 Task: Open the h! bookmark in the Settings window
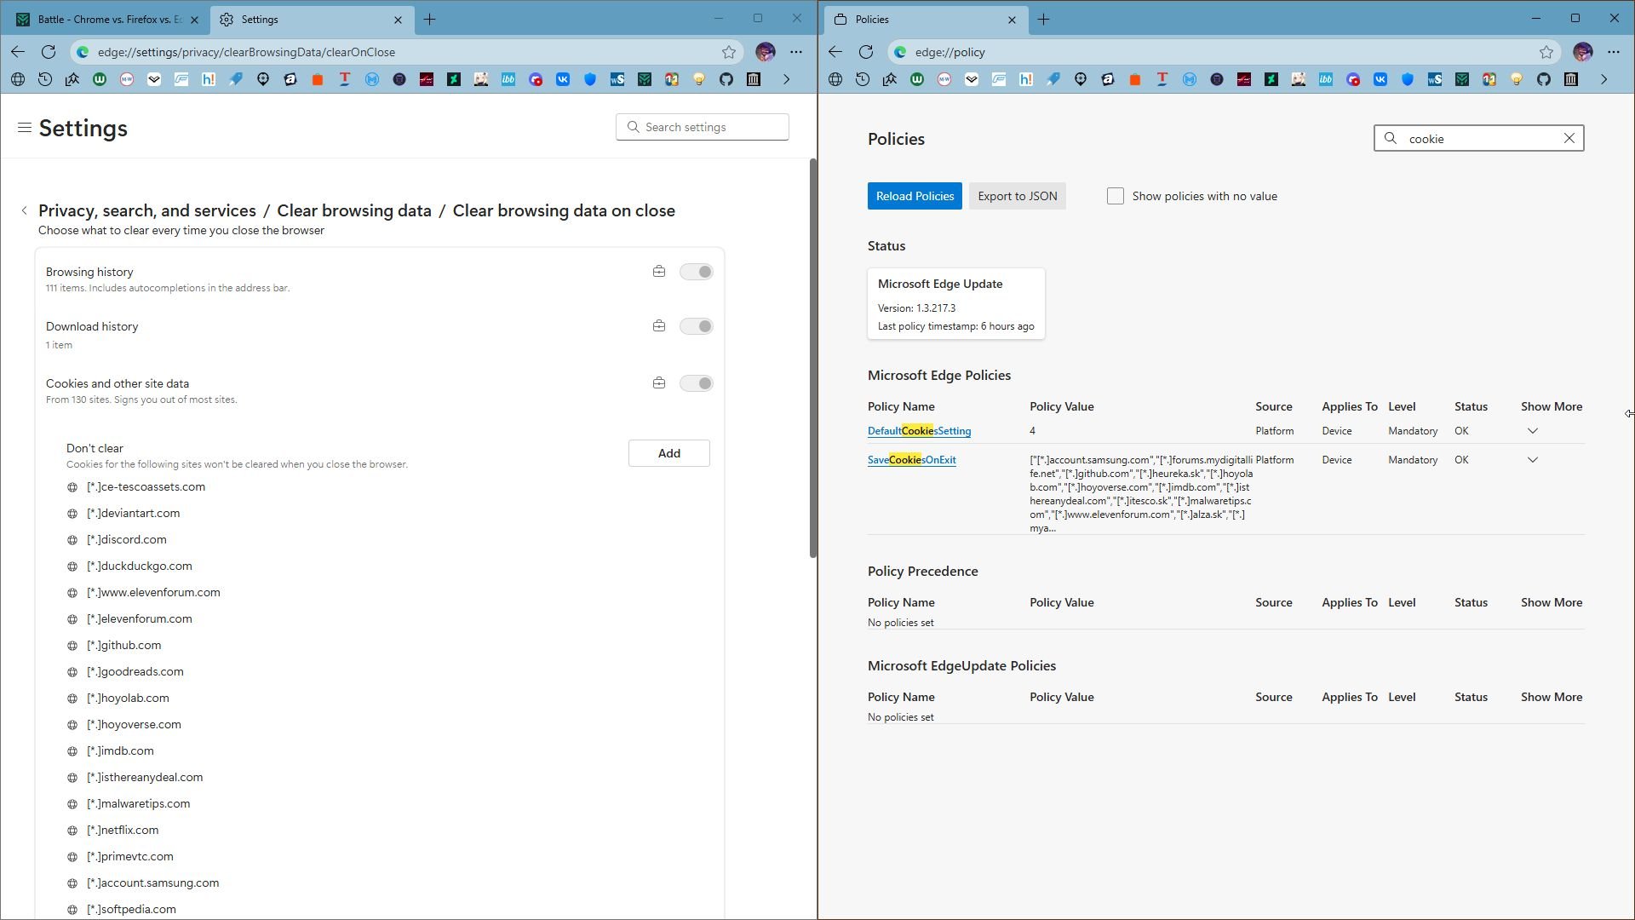point(209,79)
